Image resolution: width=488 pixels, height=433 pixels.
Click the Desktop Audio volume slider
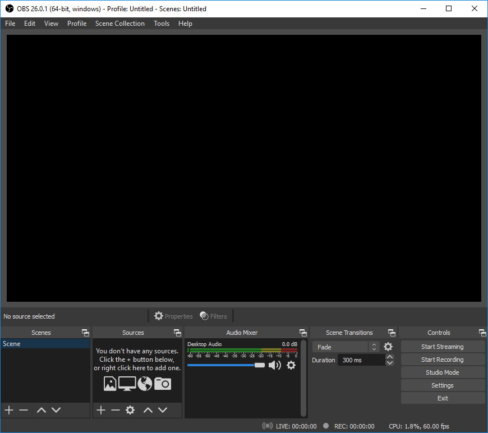[x=224, y=365]
